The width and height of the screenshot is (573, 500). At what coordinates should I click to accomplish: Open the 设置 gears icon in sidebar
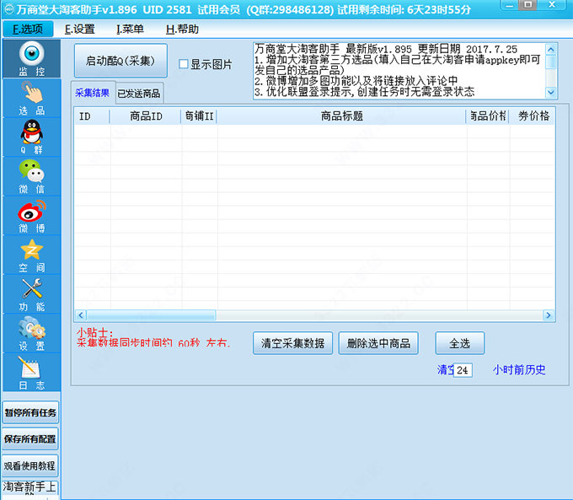(x=31, y=334)
